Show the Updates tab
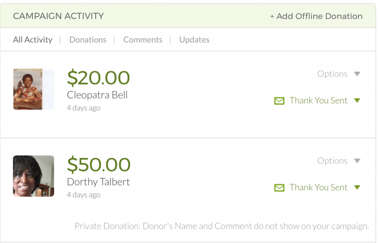The width and height of the screenshot is (379, 243). (x=194, y=39)
